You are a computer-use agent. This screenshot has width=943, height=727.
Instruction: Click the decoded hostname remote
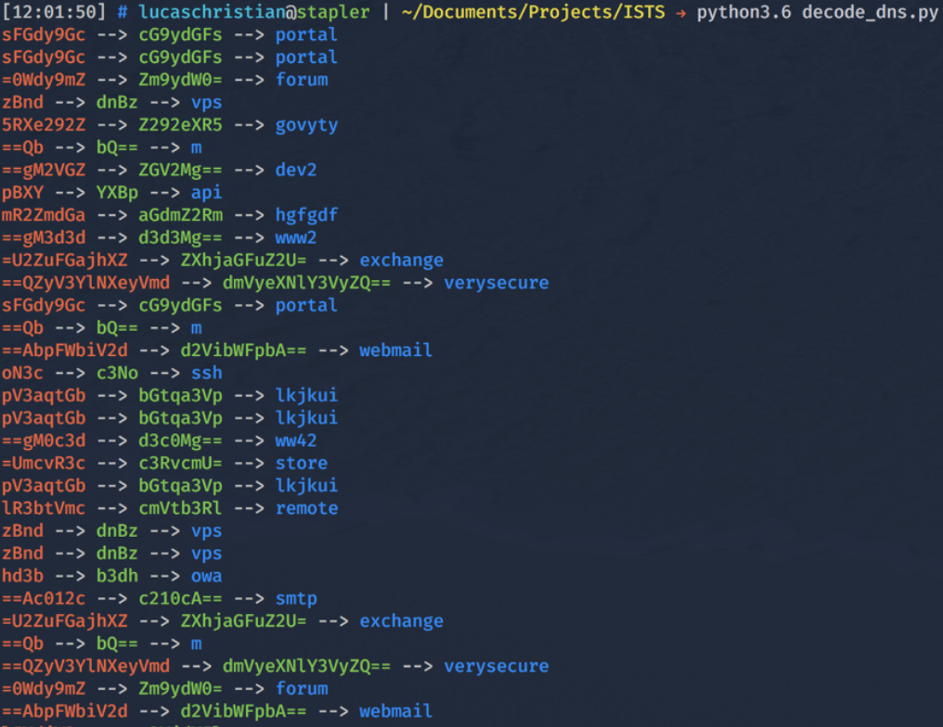[305, 507]
